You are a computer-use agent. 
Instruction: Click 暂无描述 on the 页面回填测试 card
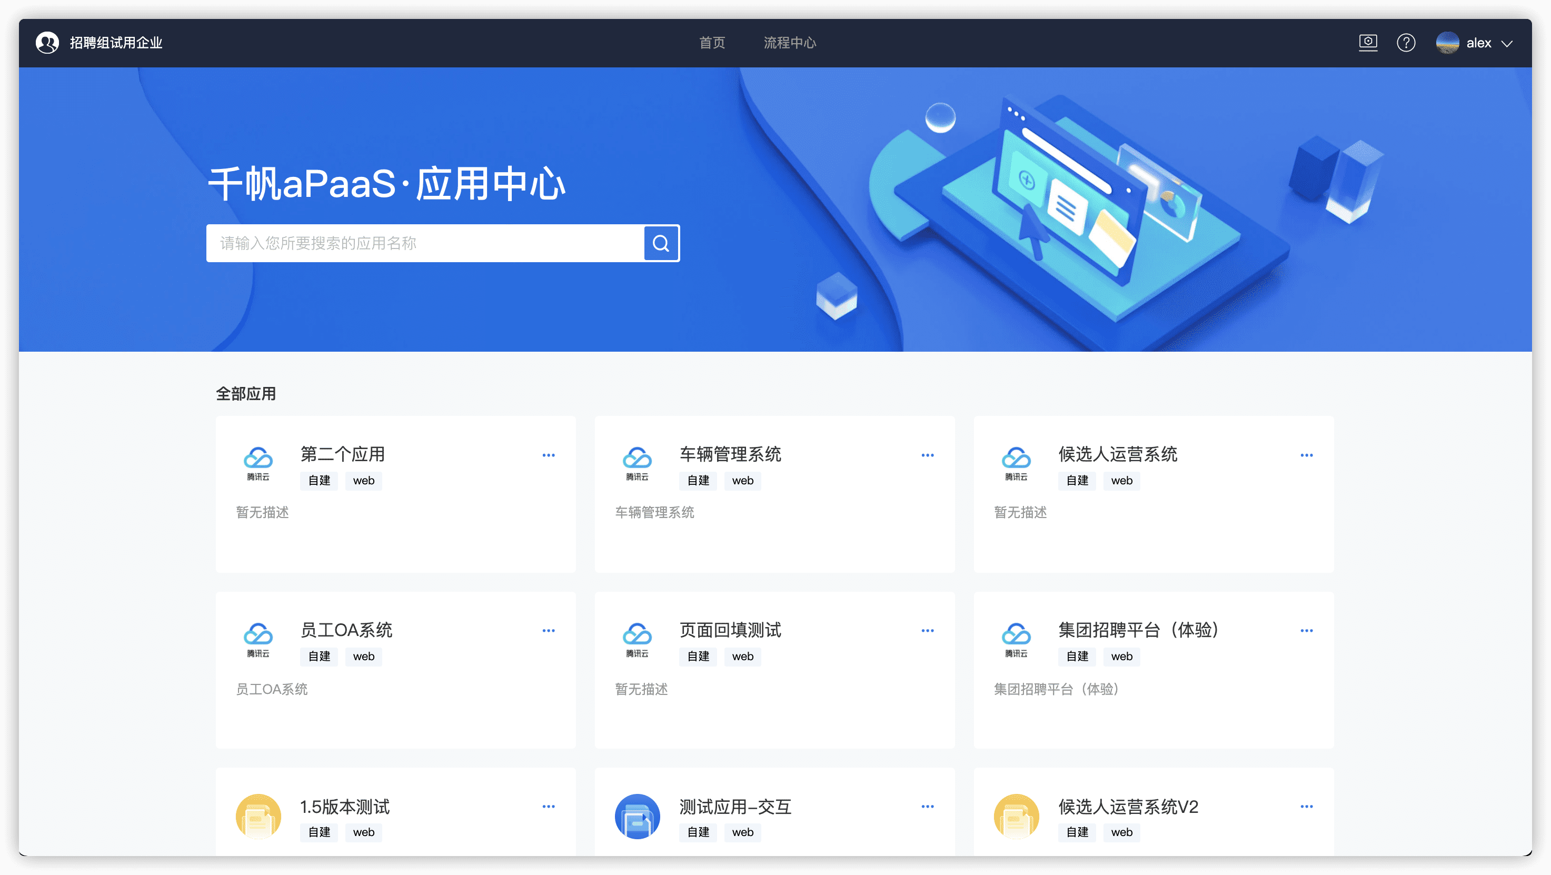641,689
